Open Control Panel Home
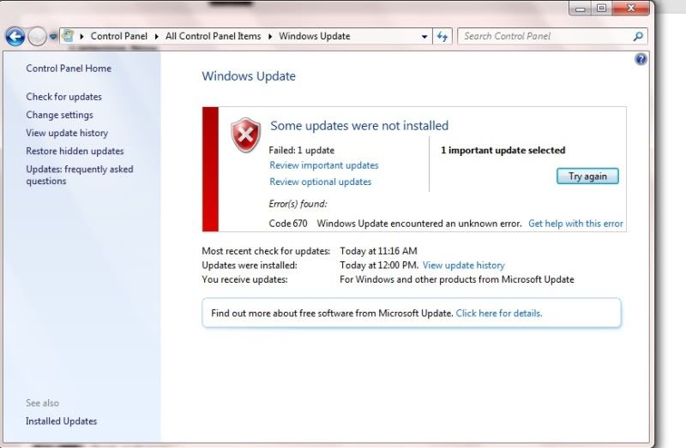 pyautogui.click(x=69, y=69)
